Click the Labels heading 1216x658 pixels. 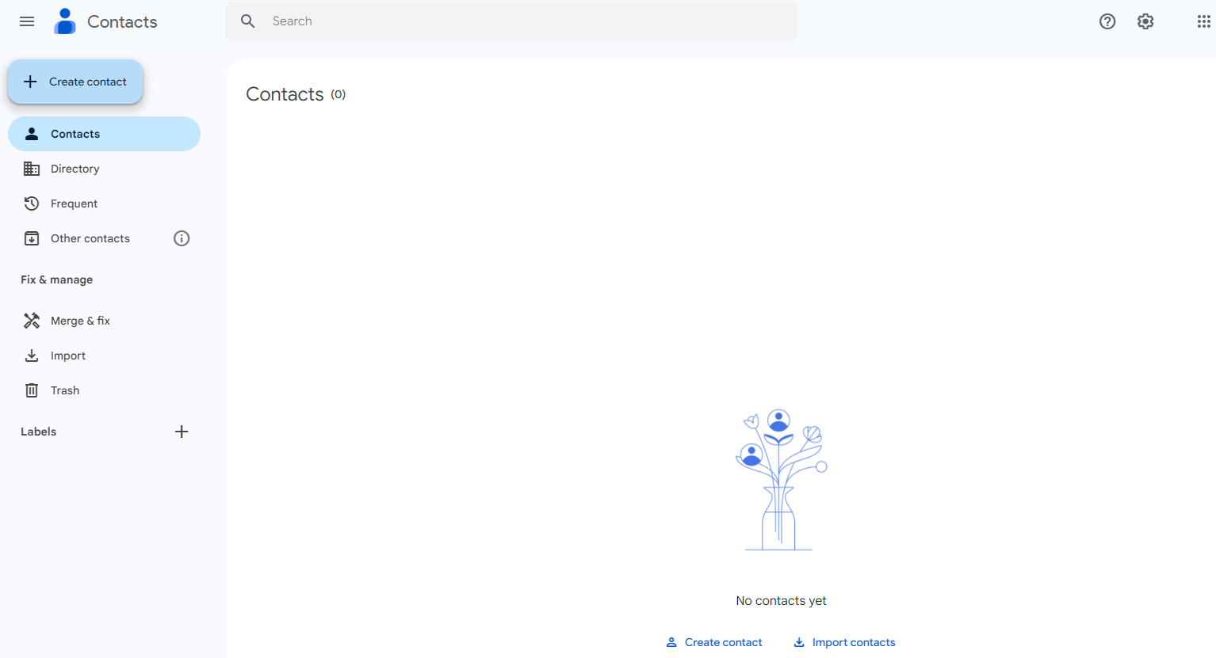[38, 432]
